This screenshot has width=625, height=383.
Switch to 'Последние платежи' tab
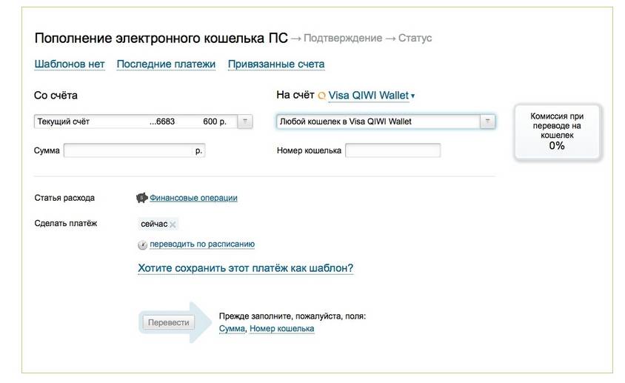tap(166, 64)
